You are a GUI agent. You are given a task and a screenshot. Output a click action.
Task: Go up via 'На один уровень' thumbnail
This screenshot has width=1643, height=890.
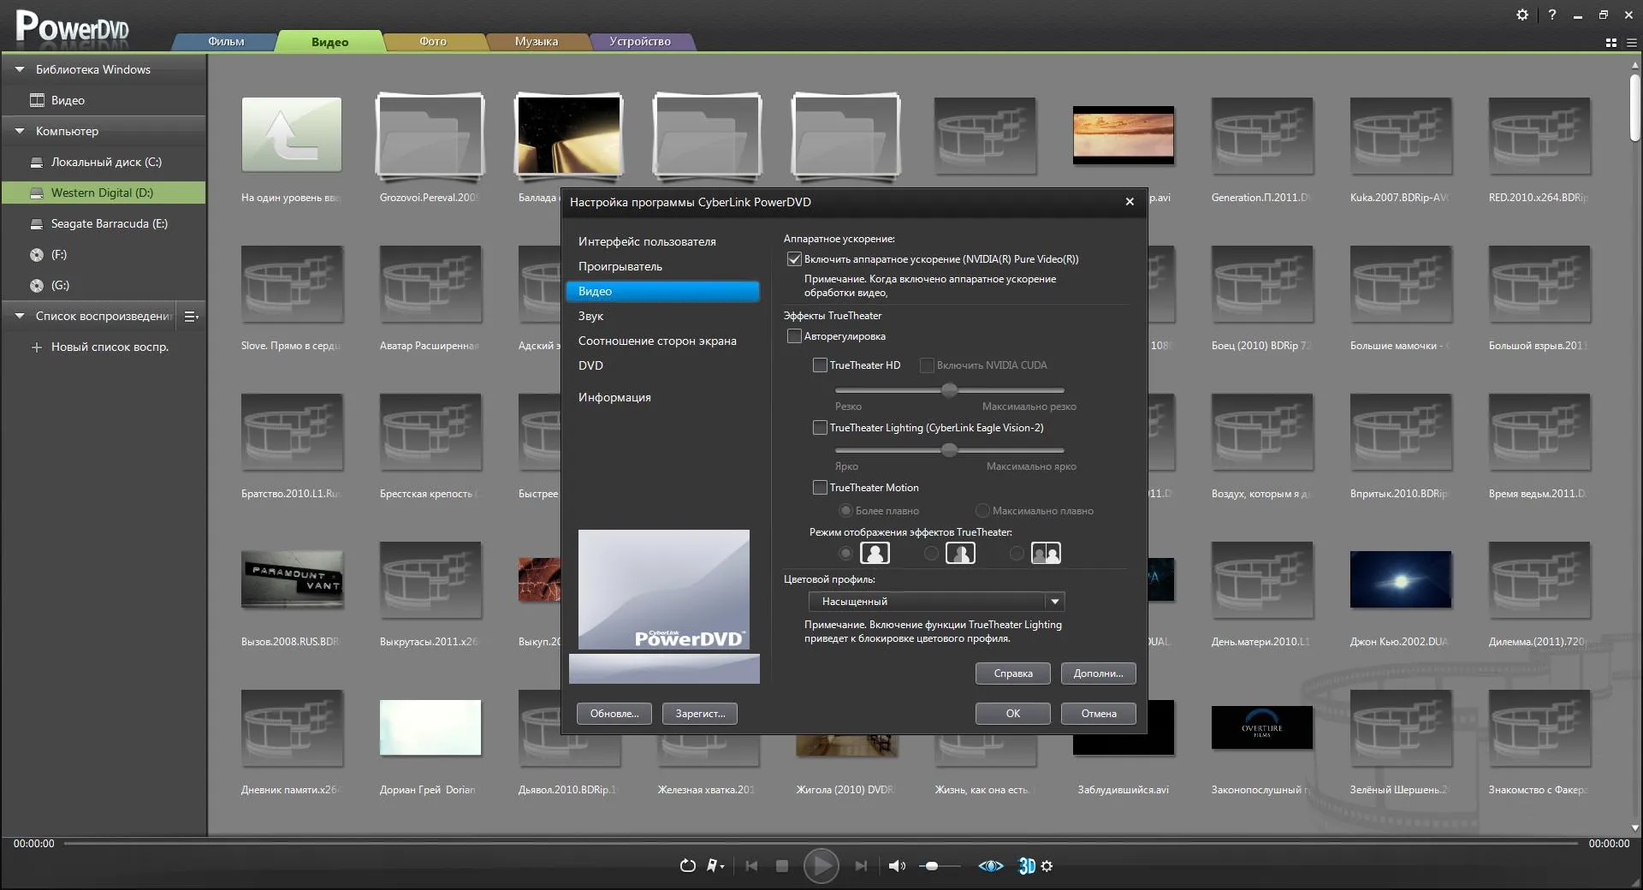tap(292, 134)
